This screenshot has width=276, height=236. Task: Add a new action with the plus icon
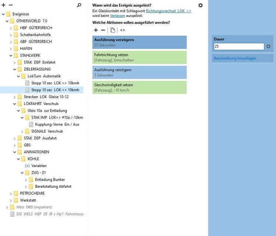(x=96, y=30)
